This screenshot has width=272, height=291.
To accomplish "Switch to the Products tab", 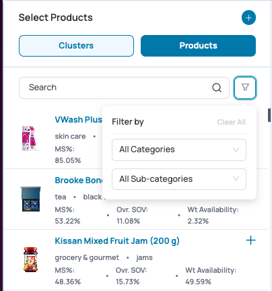I will coord(198,46).
